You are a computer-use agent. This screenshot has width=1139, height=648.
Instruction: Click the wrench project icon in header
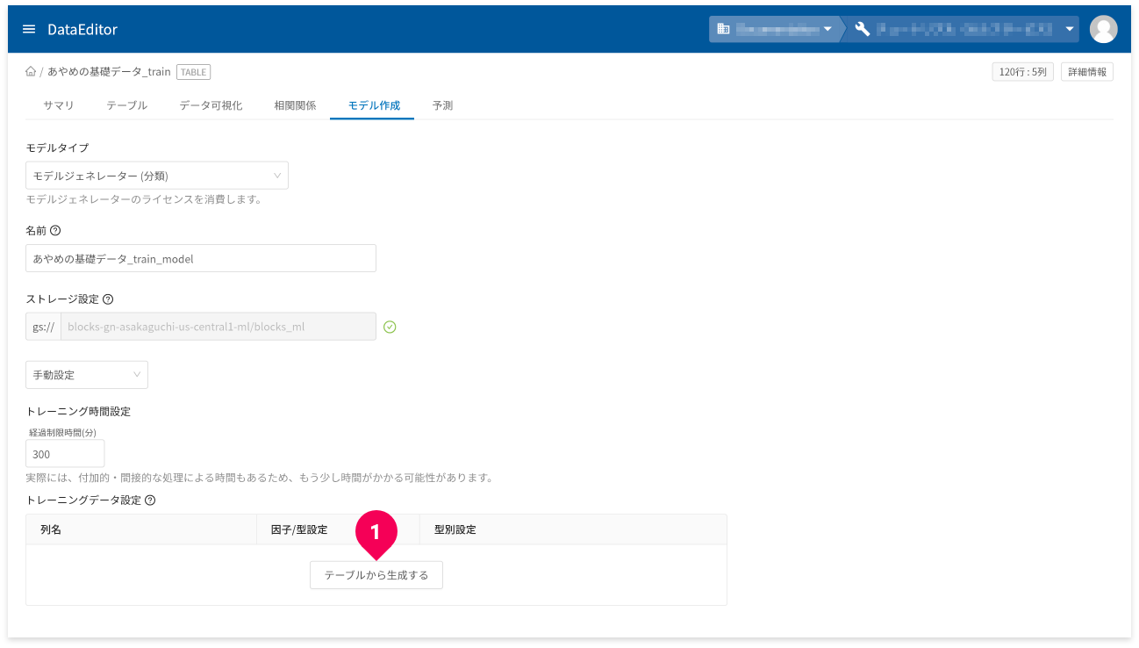coord(862,29)
